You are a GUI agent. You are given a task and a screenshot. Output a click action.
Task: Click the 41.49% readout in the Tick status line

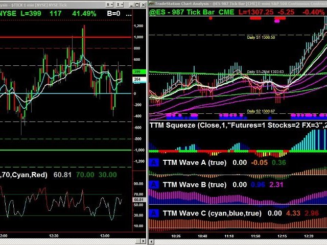84,14
